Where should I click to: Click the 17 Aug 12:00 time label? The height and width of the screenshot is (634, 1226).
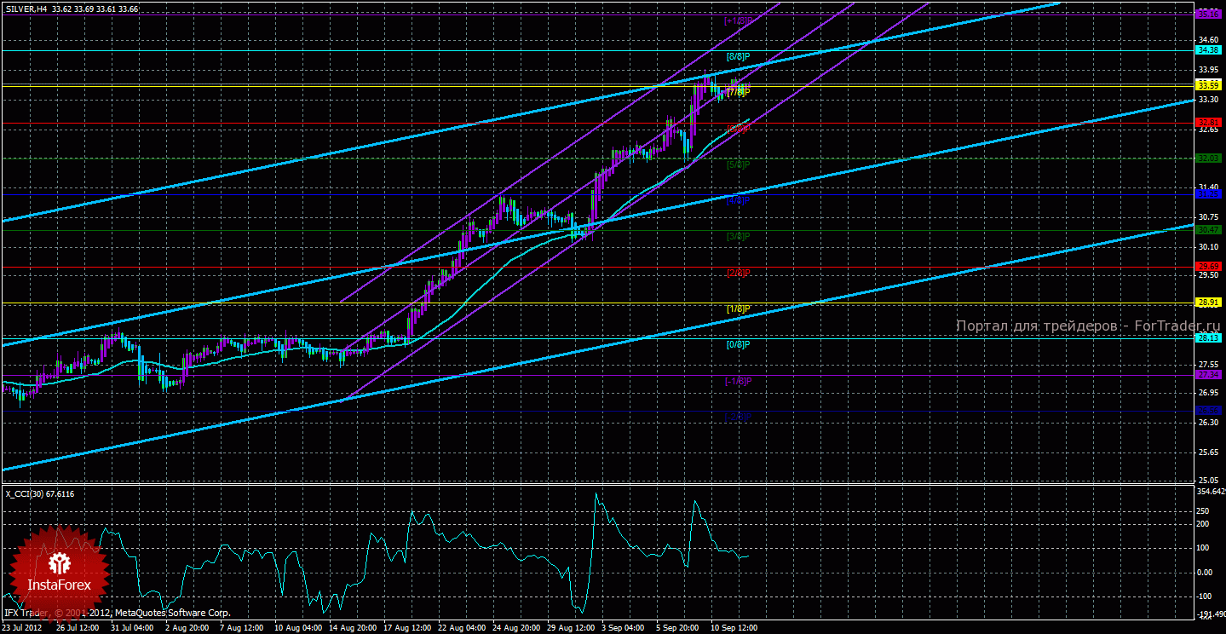(407, 627)
